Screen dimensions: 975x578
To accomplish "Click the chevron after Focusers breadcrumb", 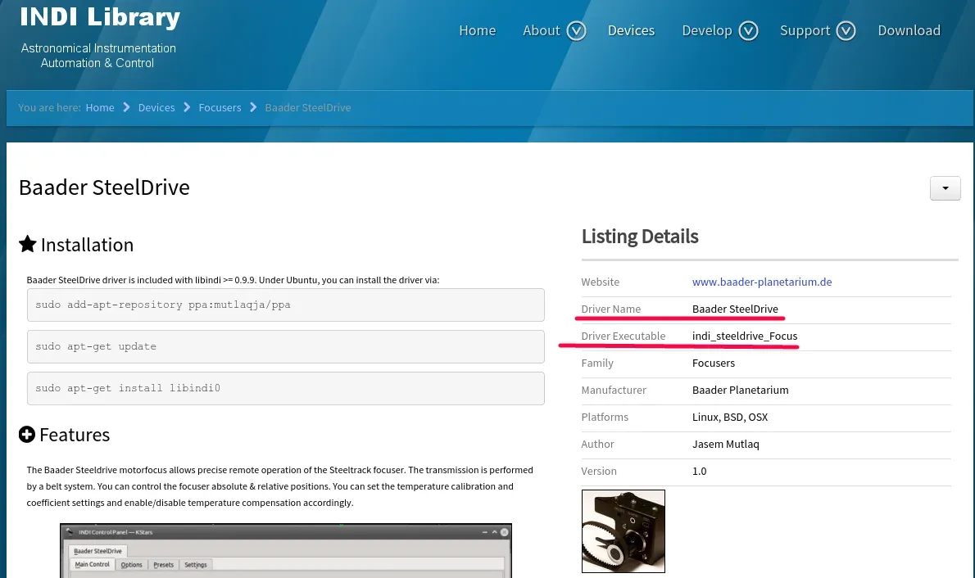I will coord(253,107).
